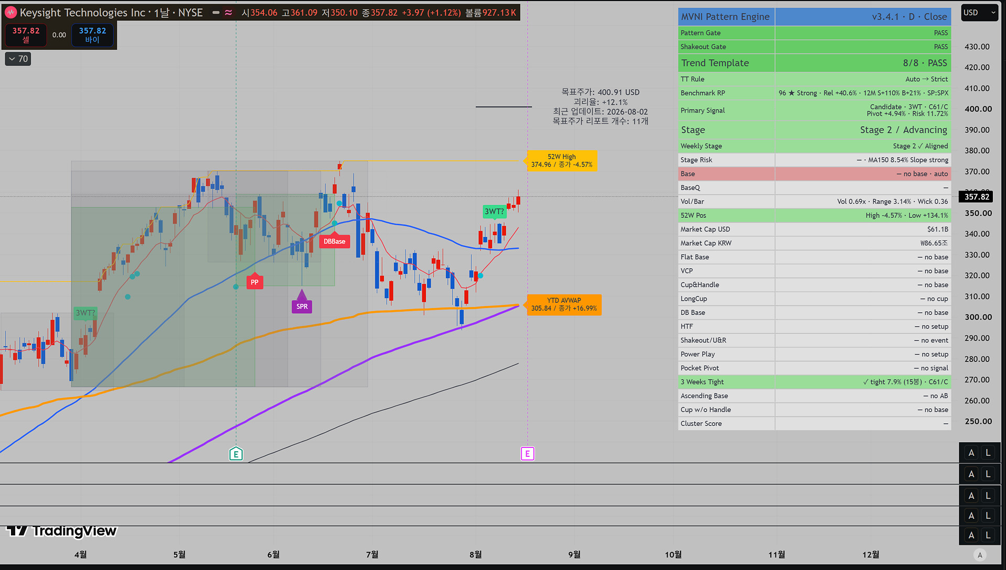Image resolution: width=1006 pixels, height=570 pixels.
Task: Click the Market Cap KRW row label
Action: pyautogui.click(x=706, y=243)
